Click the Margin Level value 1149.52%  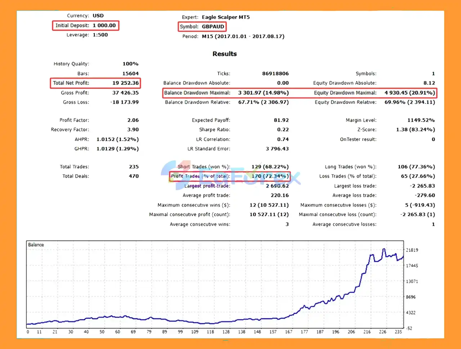(x=421, y=120)
